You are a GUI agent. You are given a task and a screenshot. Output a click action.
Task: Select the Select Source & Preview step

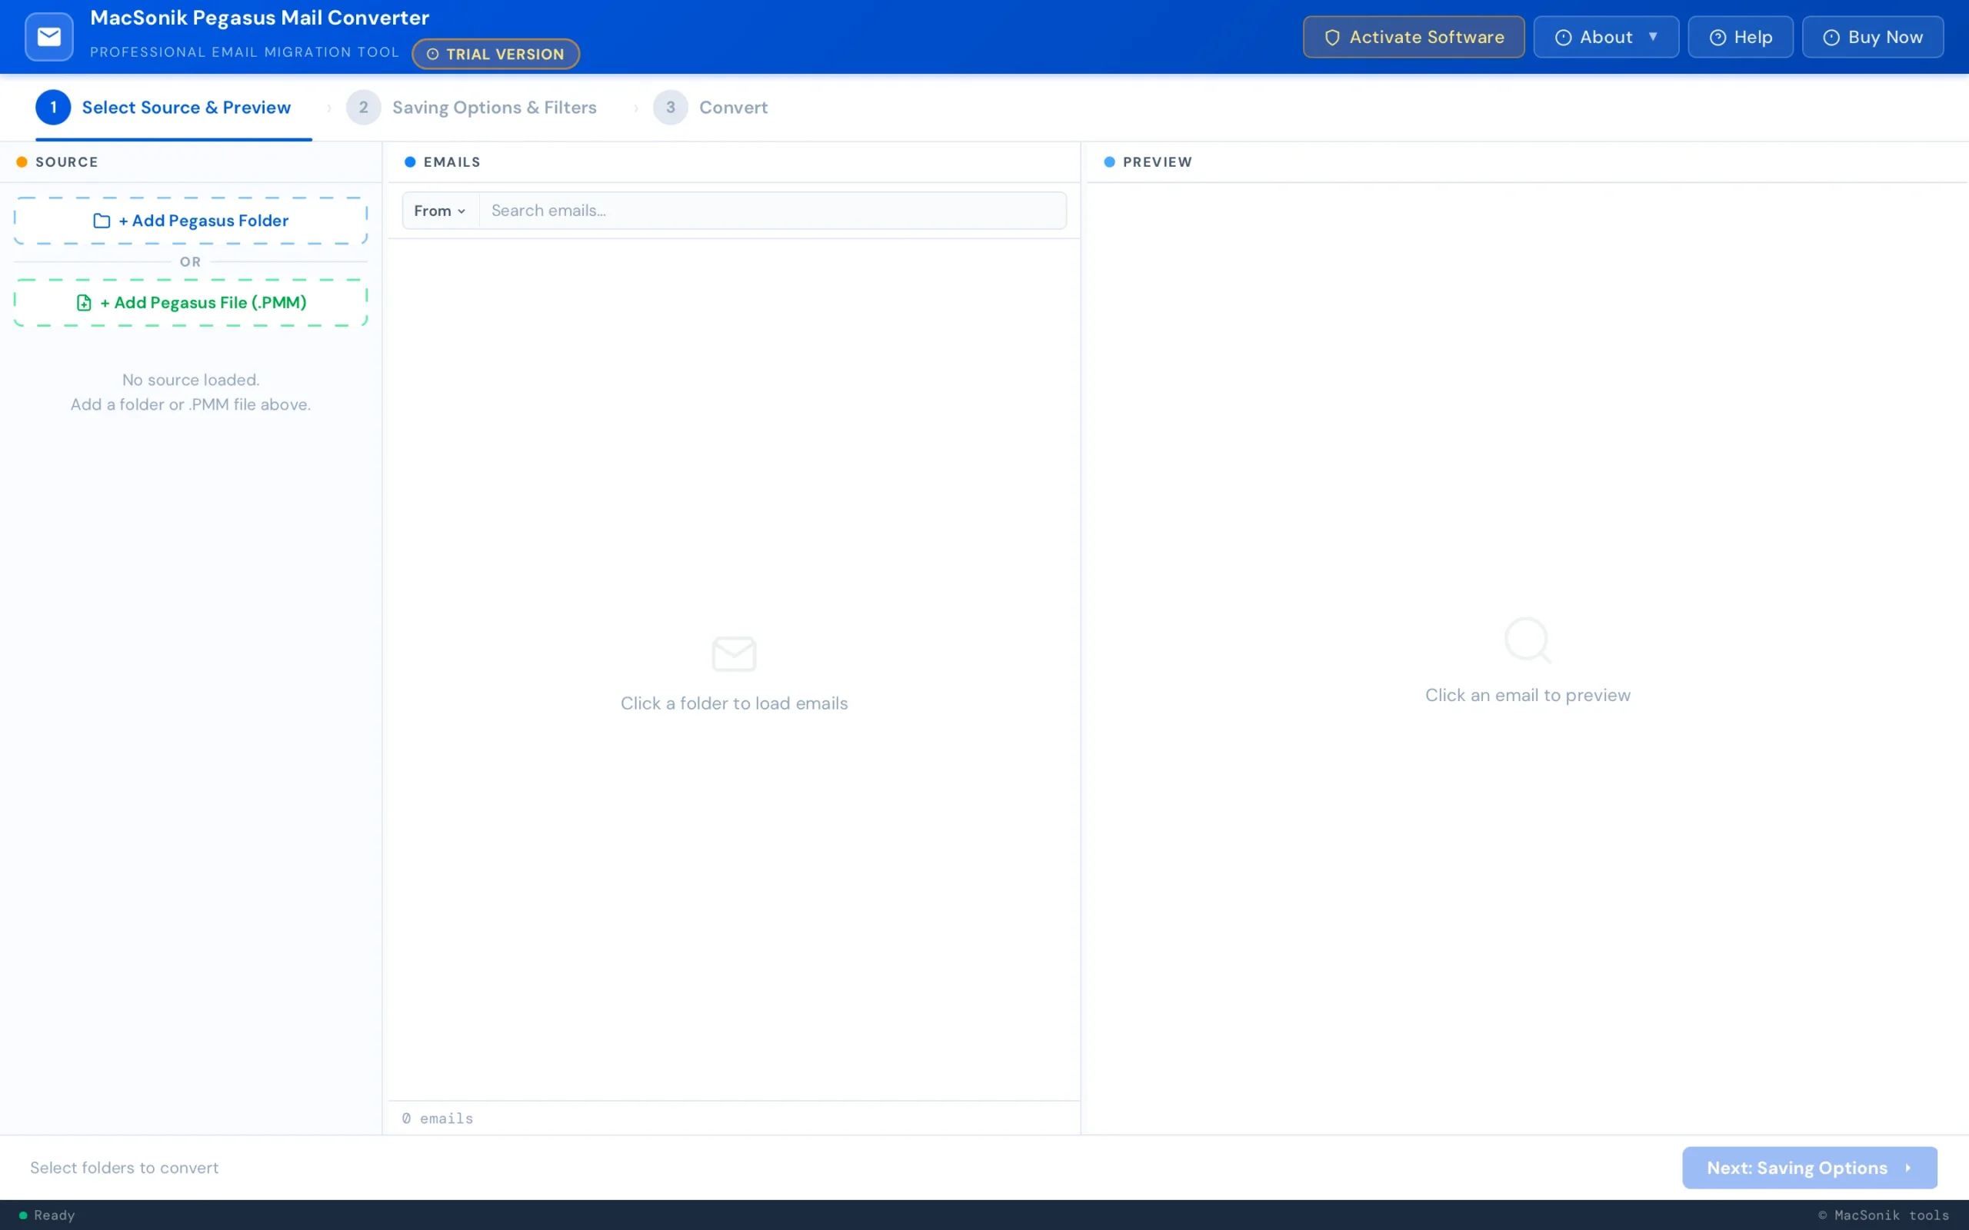(x=173, y=108)
